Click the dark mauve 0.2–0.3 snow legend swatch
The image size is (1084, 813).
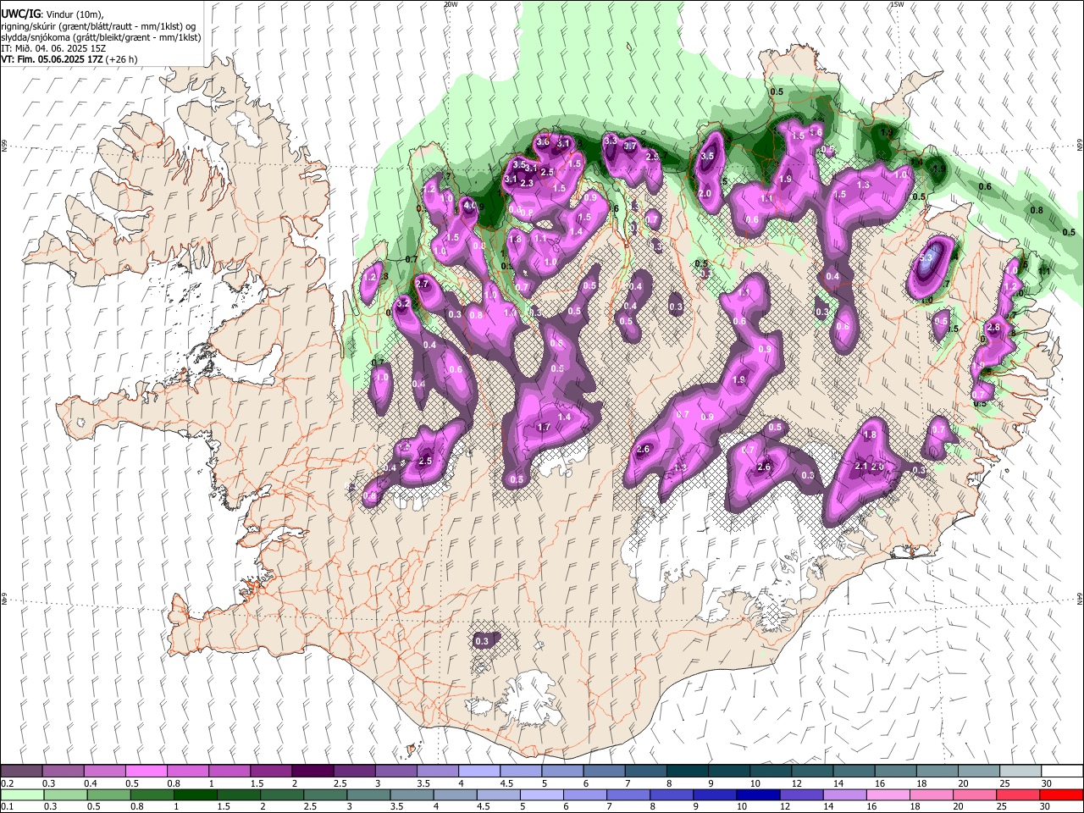point(21,772)
